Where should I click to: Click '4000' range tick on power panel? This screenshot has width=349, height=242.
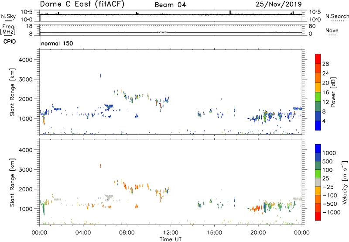pyautogui.click(x=26, y=59)
